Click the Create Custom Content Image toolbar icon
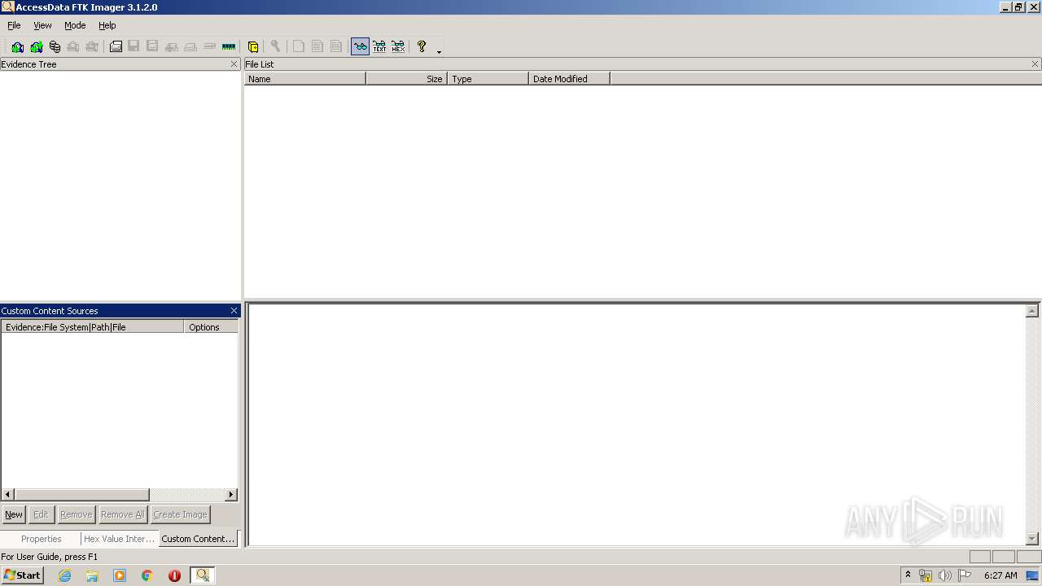1042x586 pixels. coord(190,46)
